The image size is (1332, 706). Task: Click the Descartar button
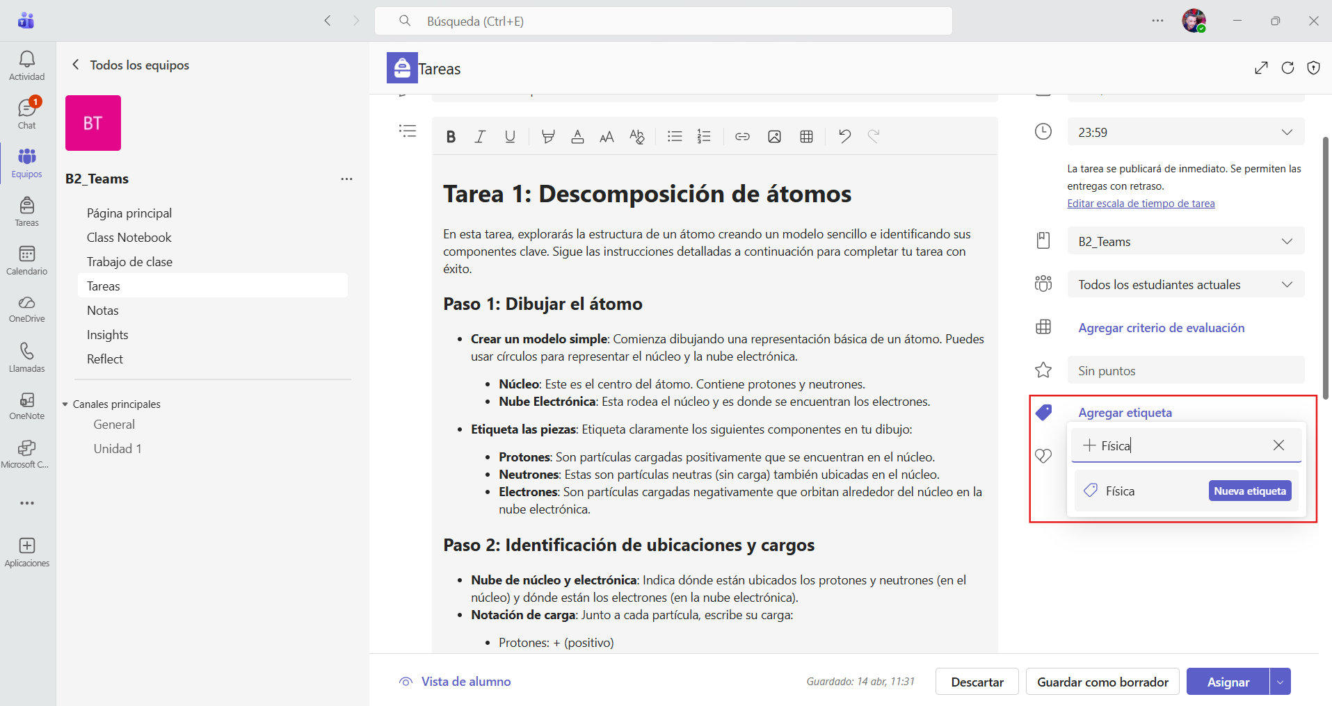[x=977, y=682]
